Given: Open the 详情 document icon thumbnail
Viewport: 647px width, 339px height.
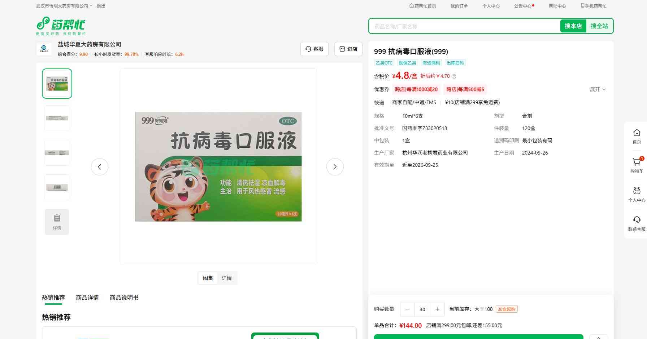Looking at the screenshot, I should tap(57, 222).
